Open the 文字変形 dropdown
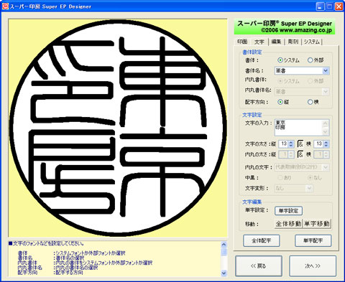The width and height of the screenshot is (345, 282). point(309,188)
